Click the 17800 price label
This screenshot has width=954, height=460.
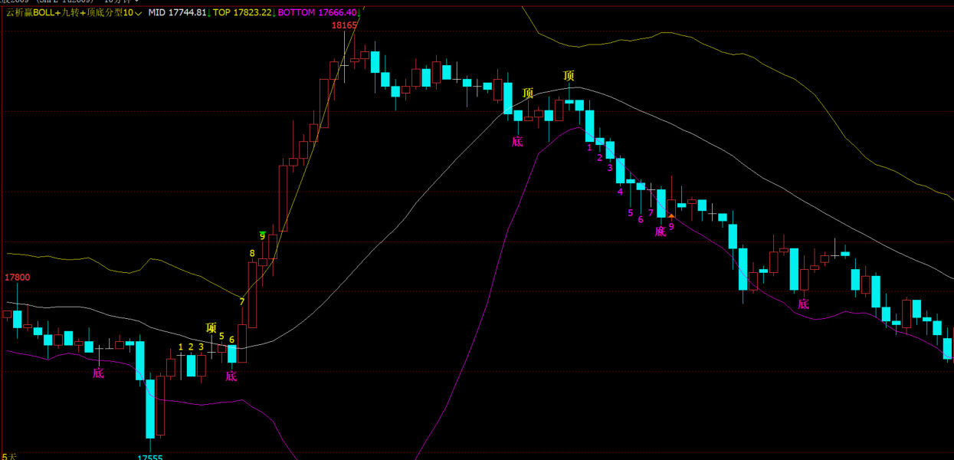(18, 278)
